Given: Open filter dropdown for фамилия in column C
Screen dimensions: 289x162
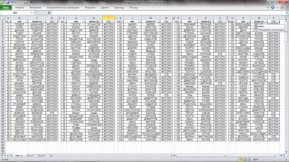Looking at the screenshot, I should [44, 21].
